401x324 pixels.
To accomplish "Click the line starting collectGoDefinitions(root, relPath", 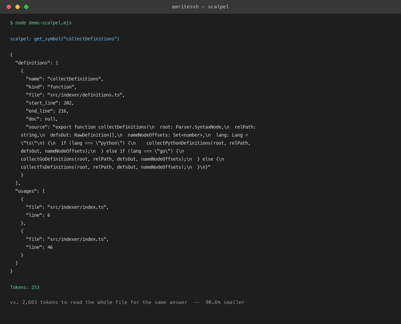I will (122, 159).
